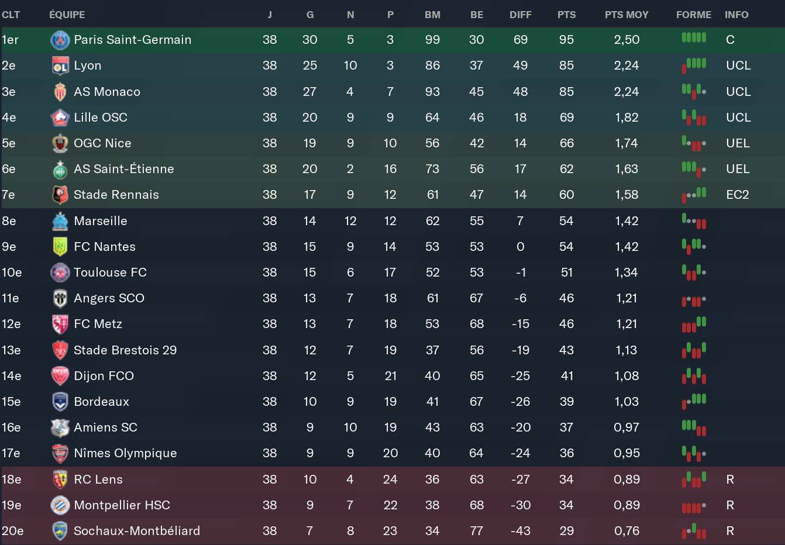The height and width of the screenshot is (545, 785).
Task: Click Paris Saint-Germain's form indicator bars
Action: 694,38
